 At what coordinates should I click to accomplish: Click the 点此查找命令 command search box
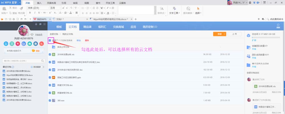pos(275,19)
